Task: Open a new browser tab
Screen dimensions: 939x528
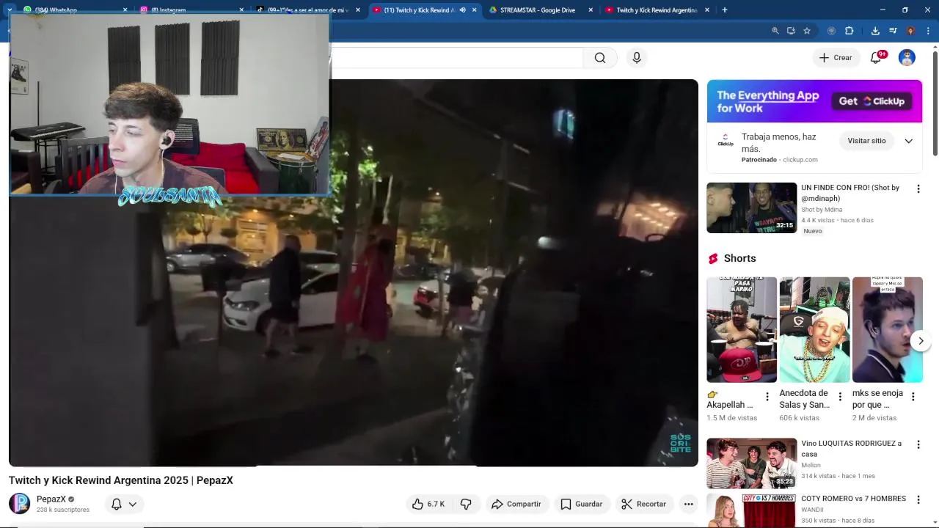Action: (x=724, y=10)
